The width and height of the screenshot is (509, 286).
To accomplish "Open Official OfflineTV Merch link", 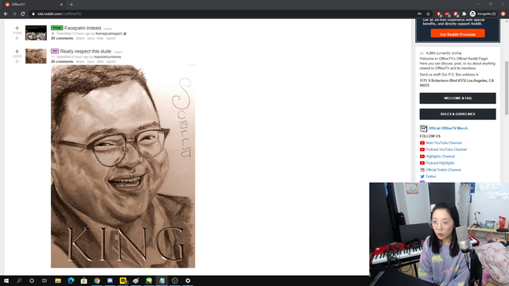I will click(x=448, y=128).
